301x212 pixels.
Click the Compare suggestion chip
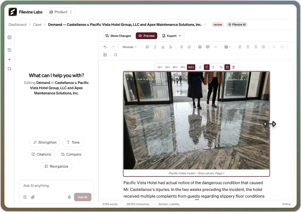(x=71, y=154)
